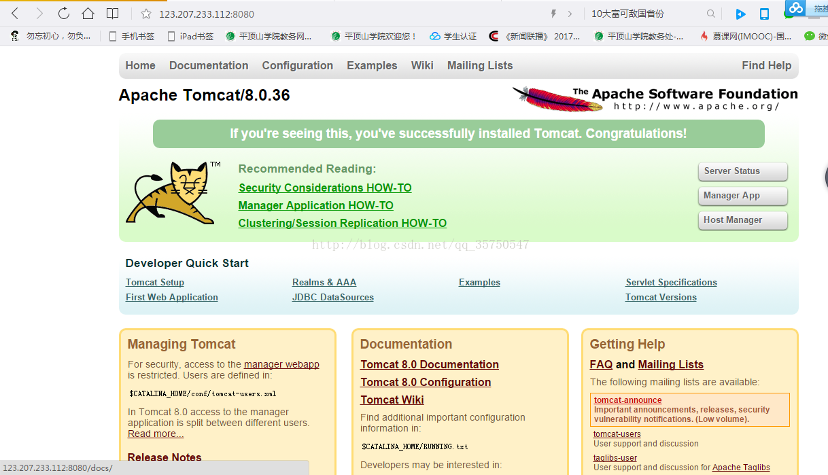Screen dimensions: 828x475
Task: Bookmark this page with the star icon
Action: [x=146, y=14]
